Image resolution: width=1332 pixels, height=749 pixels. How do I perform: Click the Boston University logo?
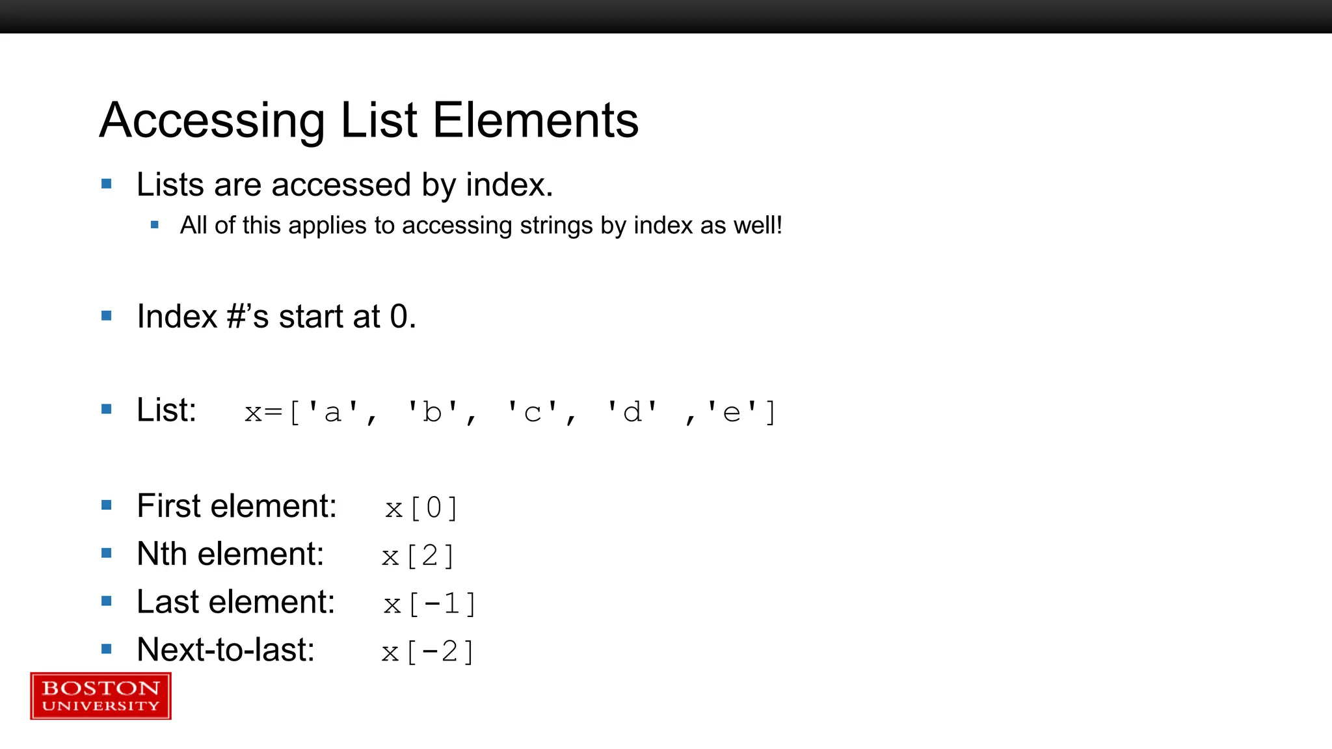pos(101,696)
